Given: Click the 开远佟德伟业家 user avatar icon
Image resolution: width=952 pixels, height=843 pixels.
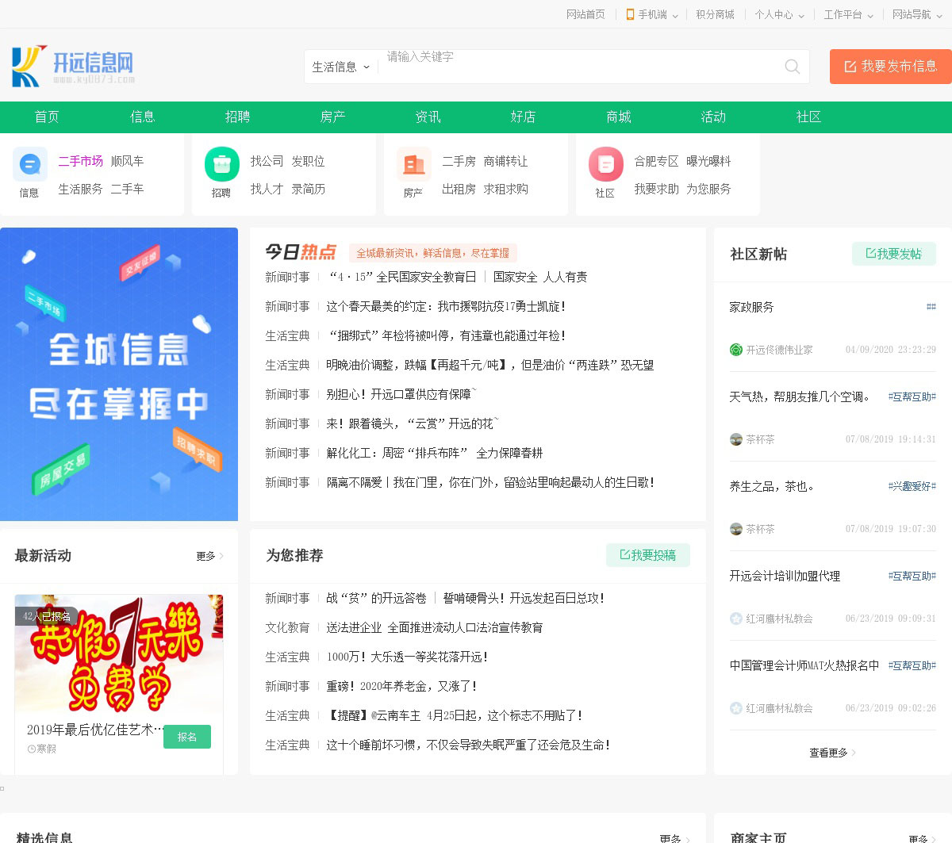Looking at the screenshot, I should tap(736, 350).
